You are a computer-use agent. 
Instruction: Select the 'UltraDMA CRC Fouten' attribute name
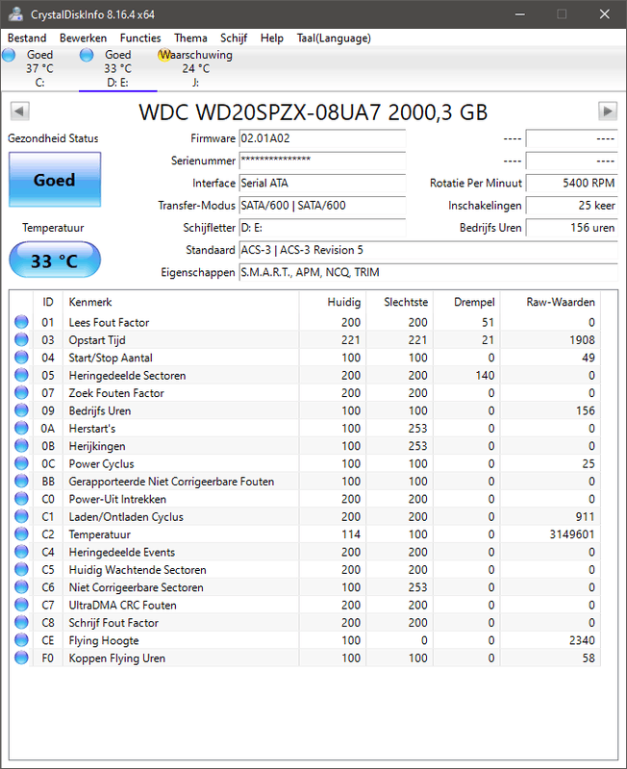click(x=122, y=606)
